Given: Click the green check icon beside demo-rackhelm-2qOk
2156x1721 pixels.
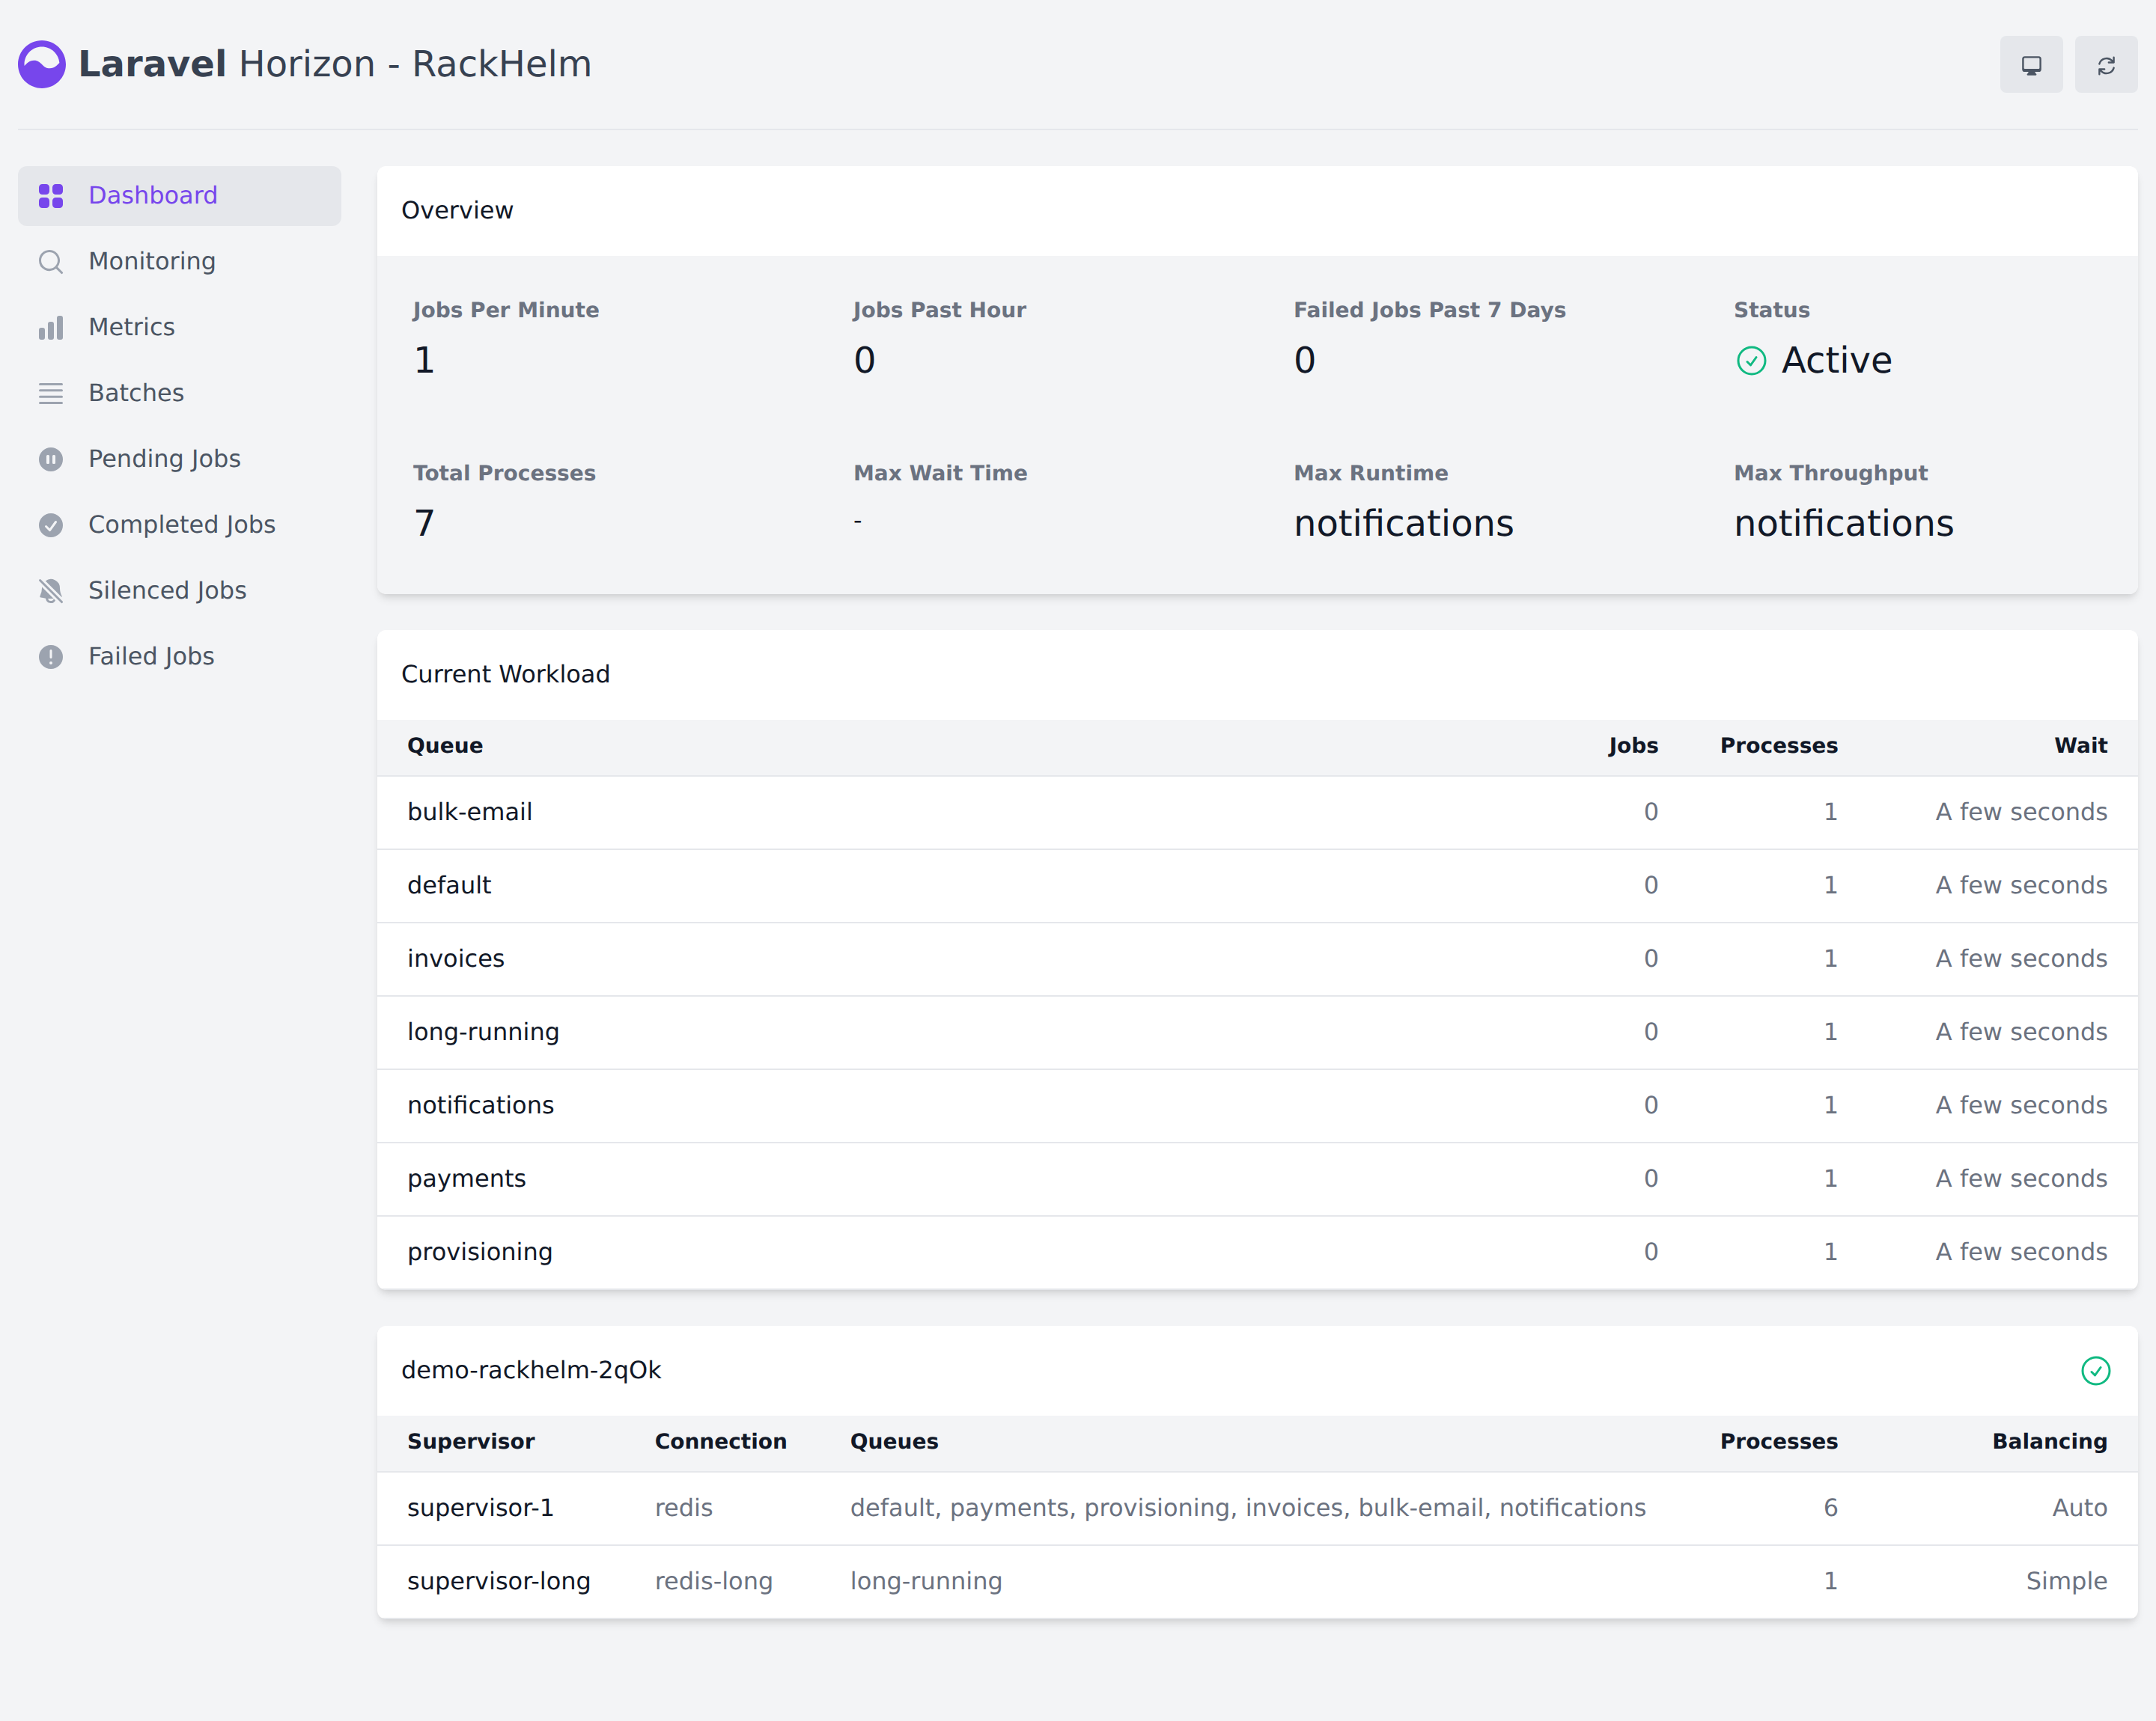Looking at the screenshot, I should [2096, 1370].
